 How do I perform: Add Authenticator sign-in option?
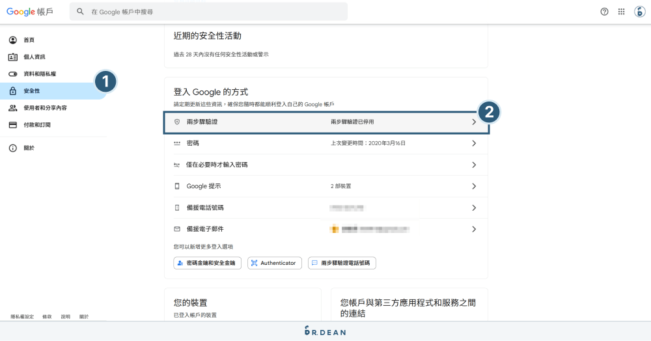pyautogui.click(x=275, y=263)
